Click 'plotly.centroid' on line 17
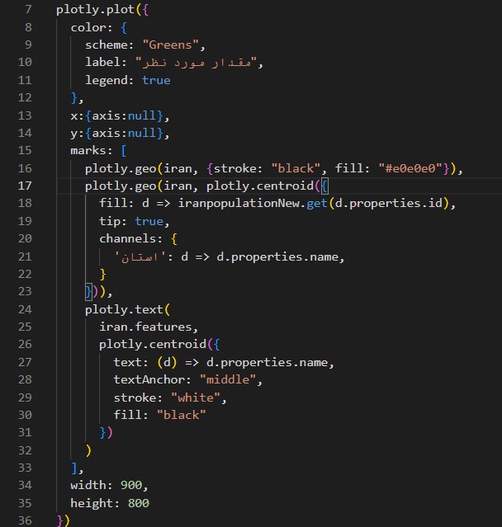The image size is (502, 527). (x=260, y=186)
